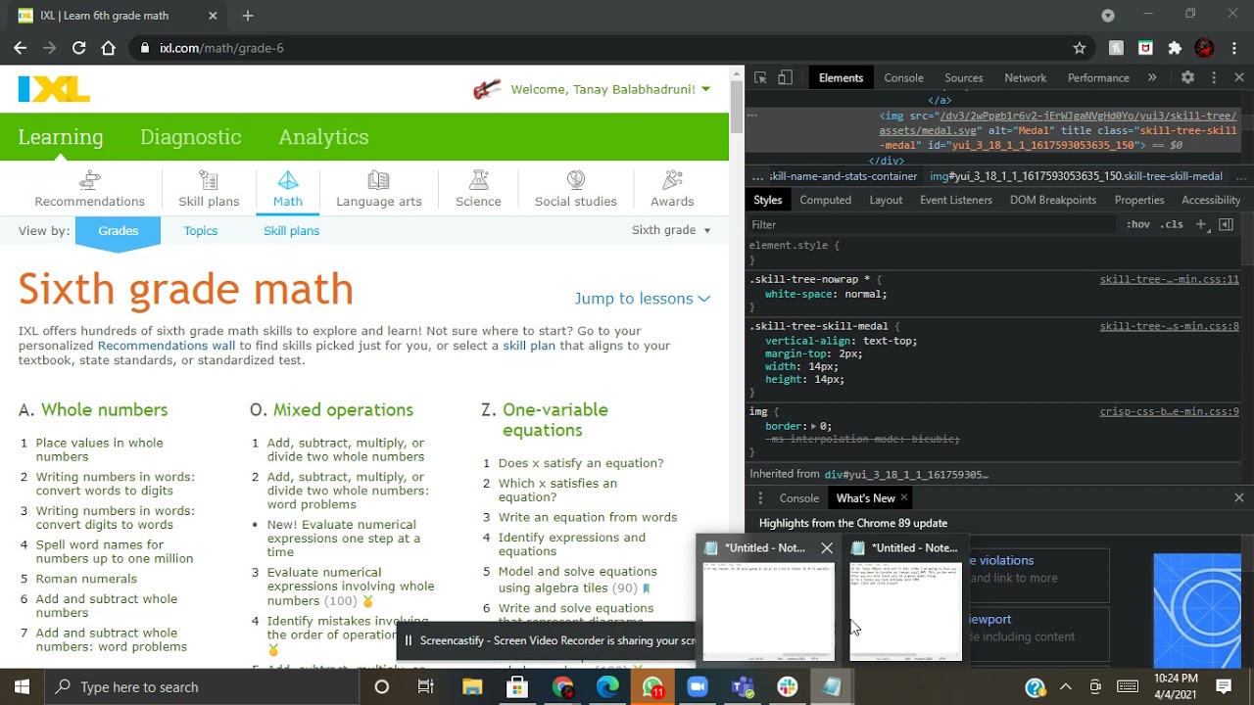Click the address bar URL
The width and height of the screenshot is (1254, 705).
tap(221, 47)
